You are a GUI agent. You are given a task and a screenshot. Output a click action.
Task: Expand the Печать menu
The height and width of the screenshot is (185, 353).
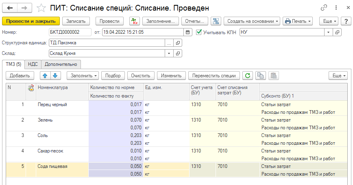297,21
